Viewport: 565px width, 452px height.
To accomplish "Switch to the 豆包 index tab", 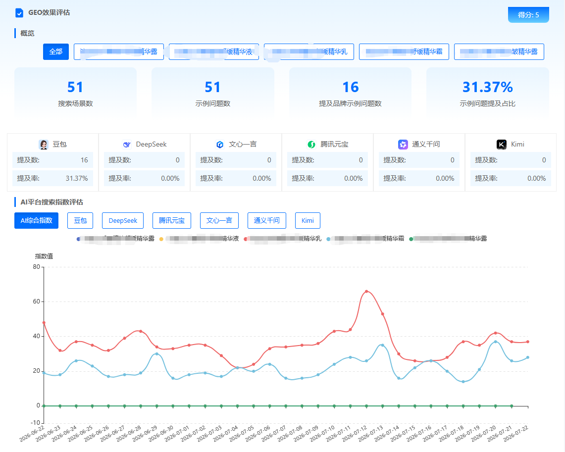I will [x=80, y=220].
